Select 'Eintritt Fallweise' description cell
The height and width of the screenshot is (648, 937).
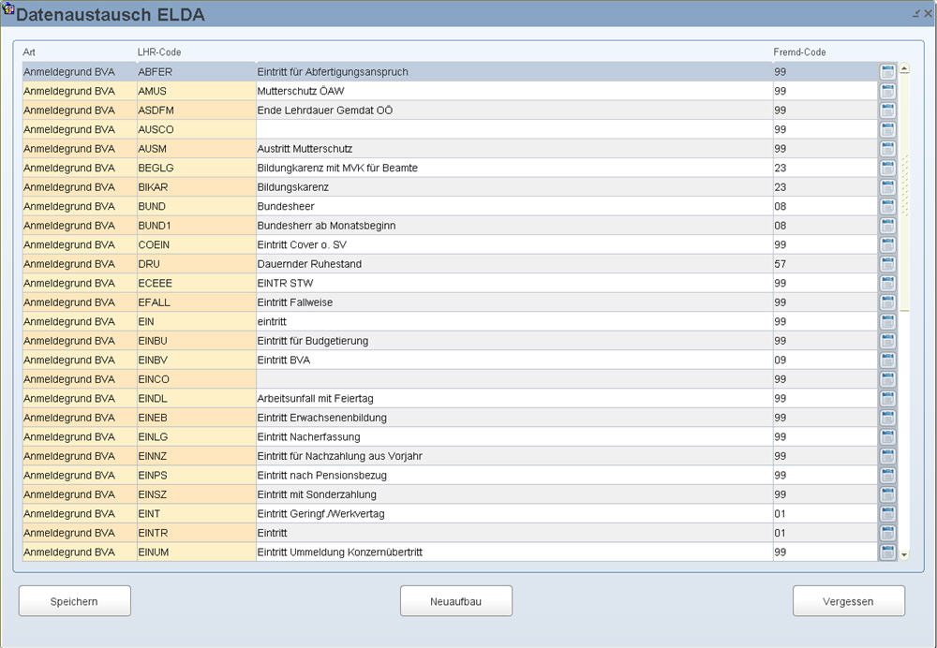pos(513,302)
